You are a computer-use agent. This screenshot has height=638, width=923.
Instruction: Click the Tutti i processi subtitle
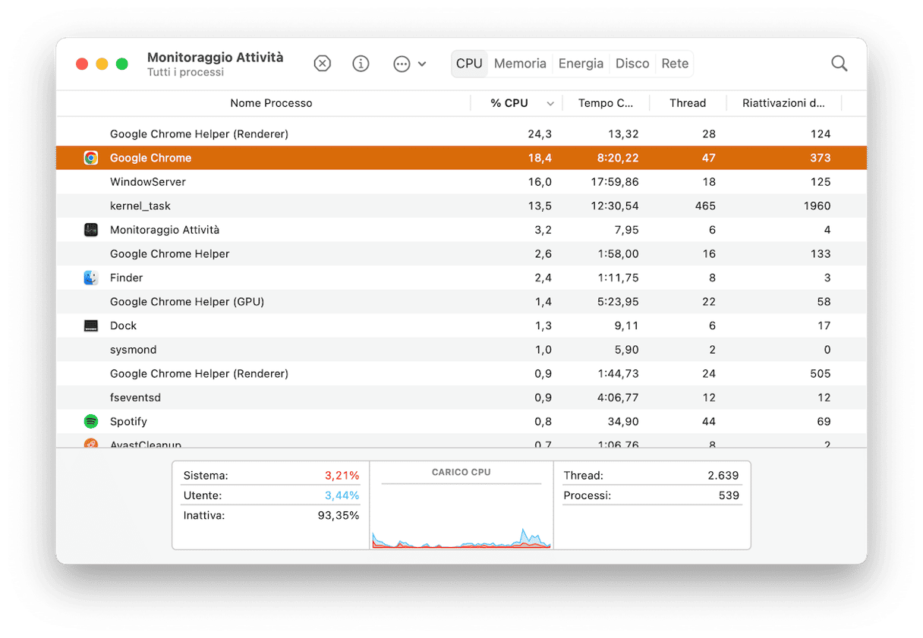click(x=185, y=73)
